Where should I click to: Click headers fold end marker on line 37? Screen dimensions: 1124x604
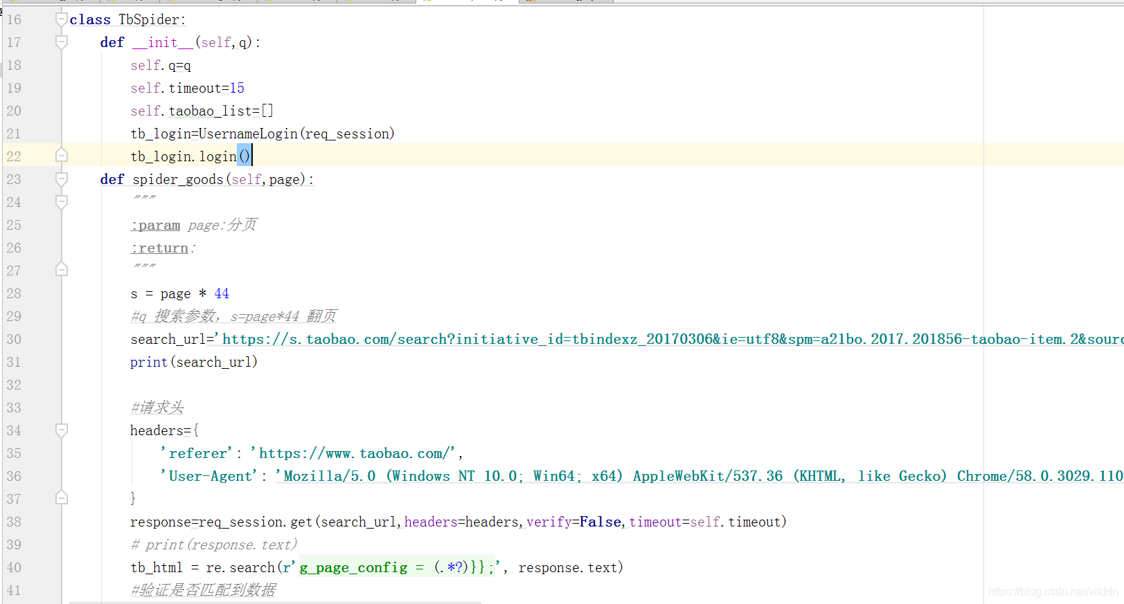[62, 498]
